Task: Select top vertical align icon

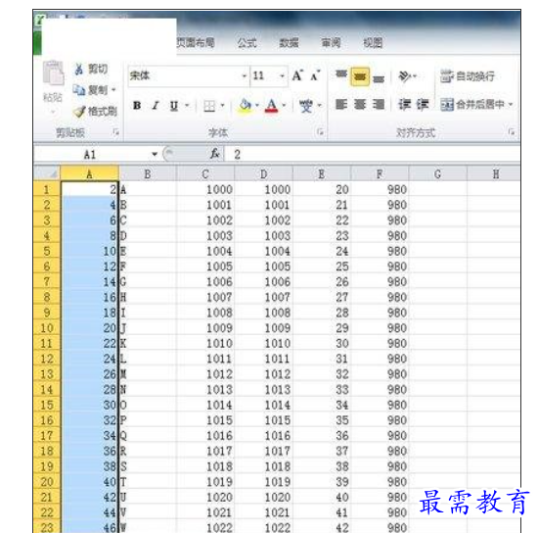Action: tap(341, 74)
